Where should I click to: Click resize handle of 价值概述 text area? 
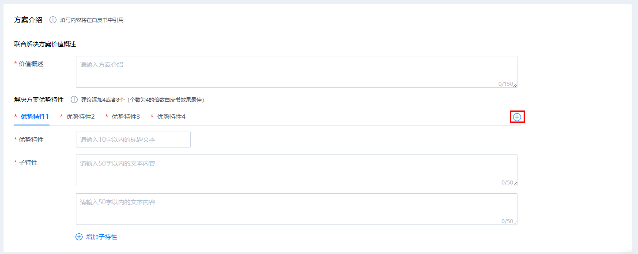(515, 85)
